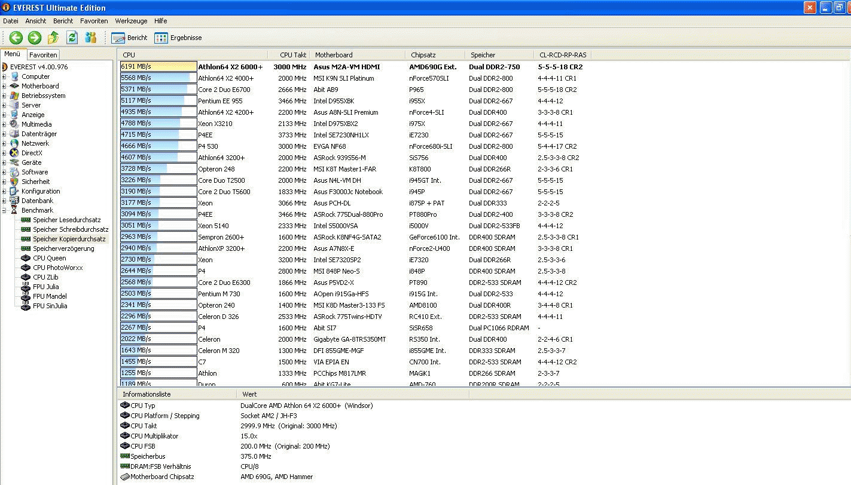The image size is (851, 485).
Task: Select the Datenbank tree icon
Action: coord(15,201)
